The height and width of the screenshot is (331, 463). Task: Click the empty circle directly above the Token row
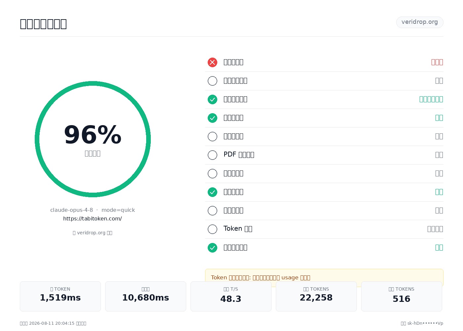pyautogui.click(x=212, y=211)
